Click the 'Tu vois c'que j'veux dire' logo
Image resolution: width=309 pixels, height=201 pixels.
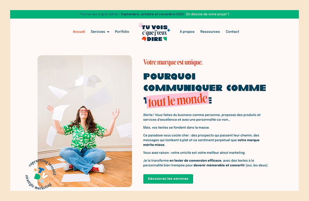tap(154, 32)
